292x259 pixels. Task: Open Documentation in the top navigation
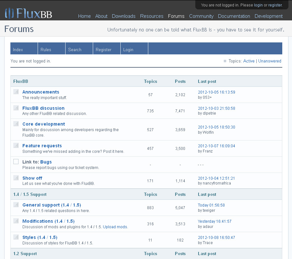[x=234, y=16]
